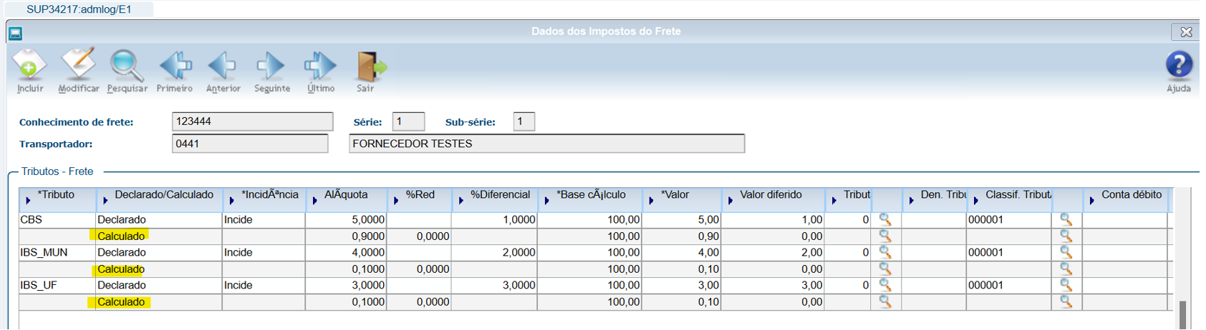The image size is (1206, 330).
Task: Click the Modificar (edit) toolbar icon
Action: pos(78,66)
